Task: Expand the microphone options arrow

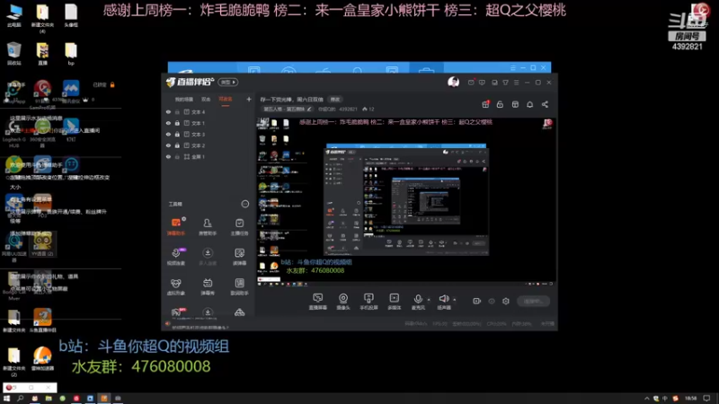Action: [429, 300]
